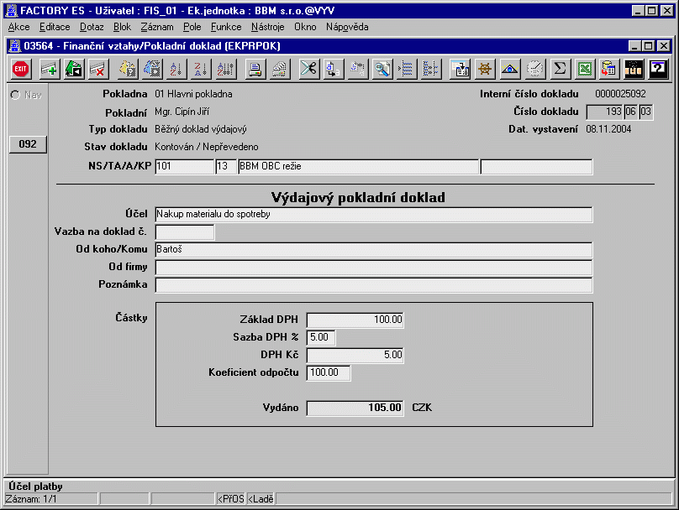This screenshot has height=510, width=679.
Task: Click the split list columns icon
Action: (x=431, y=69)
